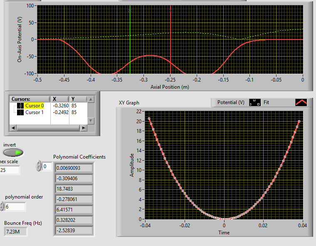Screen dimensions: 316x246
Task: Click the hex scale input field
Action: [x=9, y=170]
